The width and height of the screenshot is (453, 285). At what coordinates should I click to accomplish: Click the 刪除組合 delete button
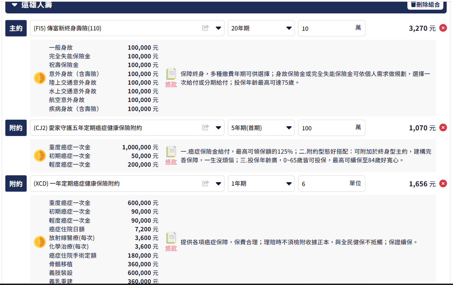[x=425, y=5]
